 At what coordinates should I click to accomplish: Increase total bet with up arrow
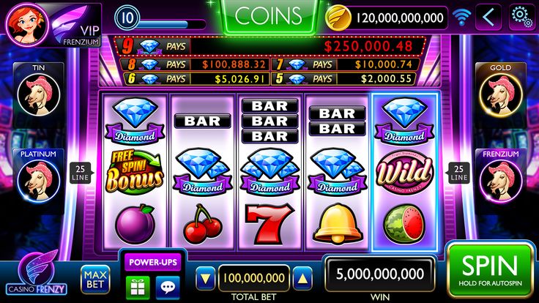[x=302, y=279]
